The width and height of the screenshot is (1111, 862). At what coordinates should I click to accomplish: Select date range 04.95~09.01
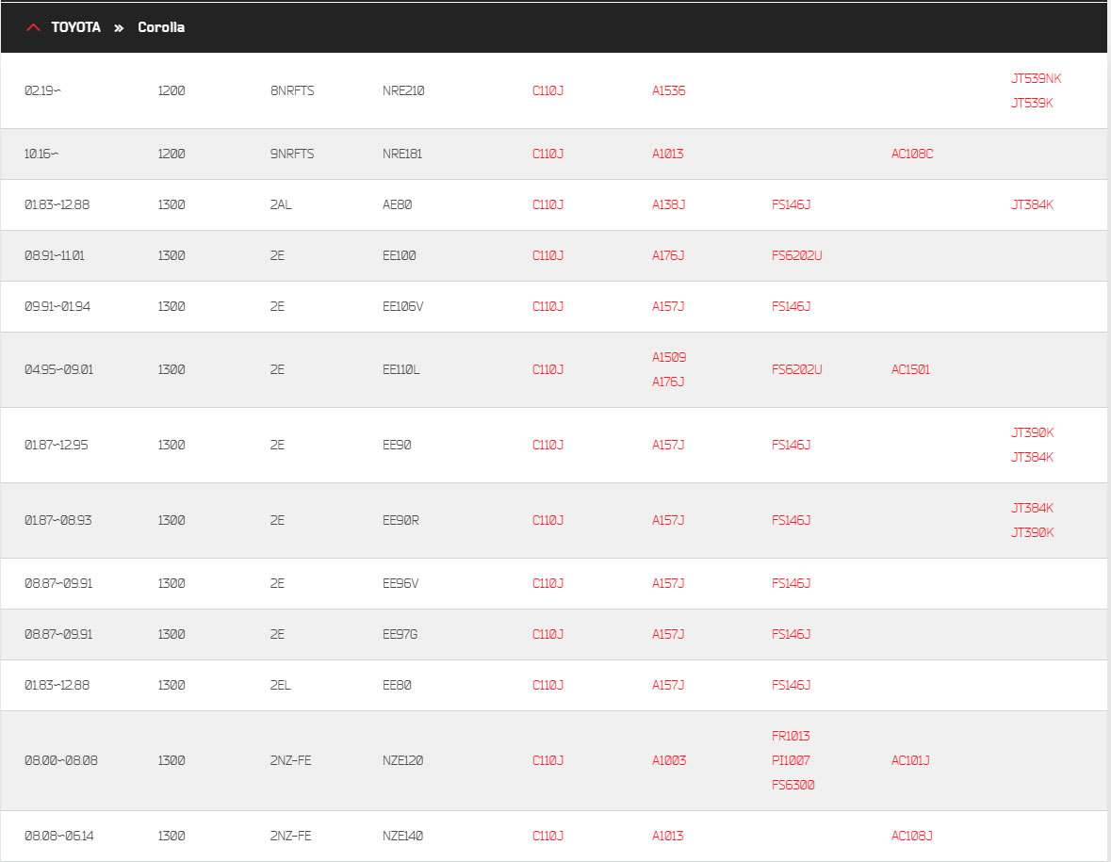tap(58, 369)
